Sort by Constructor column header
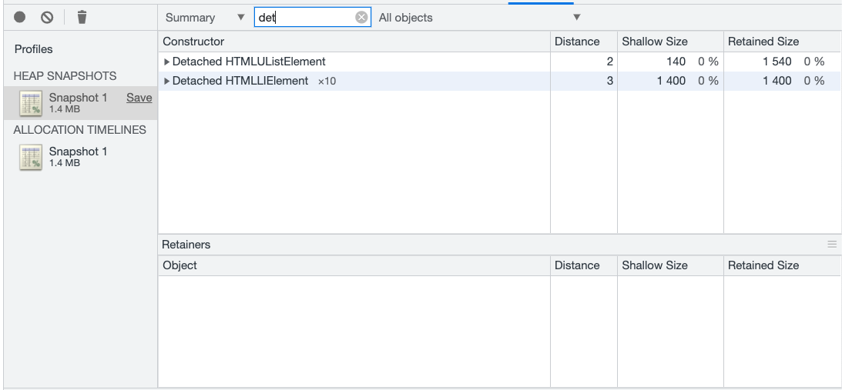This screenshot has height=390, width=842. coord(354,42)
